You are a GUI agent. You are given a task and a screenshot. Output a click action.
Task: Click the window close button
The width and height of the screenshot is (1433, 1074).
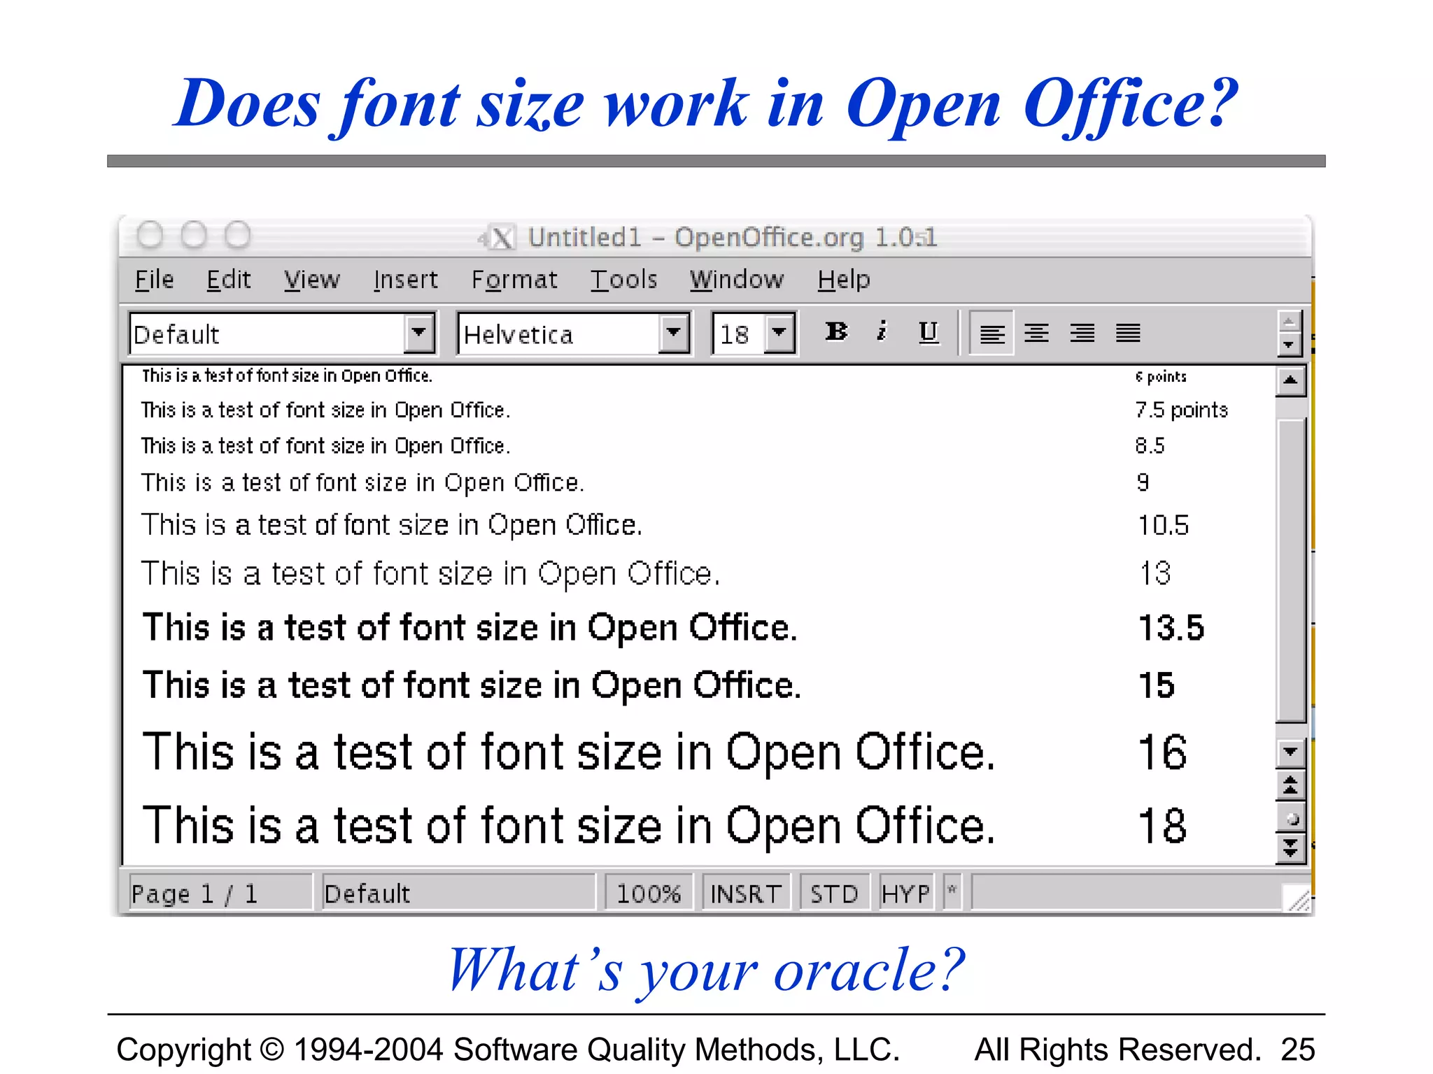tap(150, 235)
